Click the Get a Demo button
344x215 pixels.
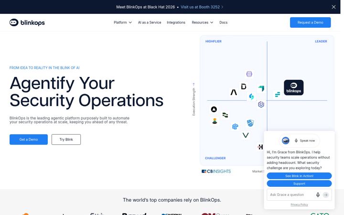[x=29, y=140]
